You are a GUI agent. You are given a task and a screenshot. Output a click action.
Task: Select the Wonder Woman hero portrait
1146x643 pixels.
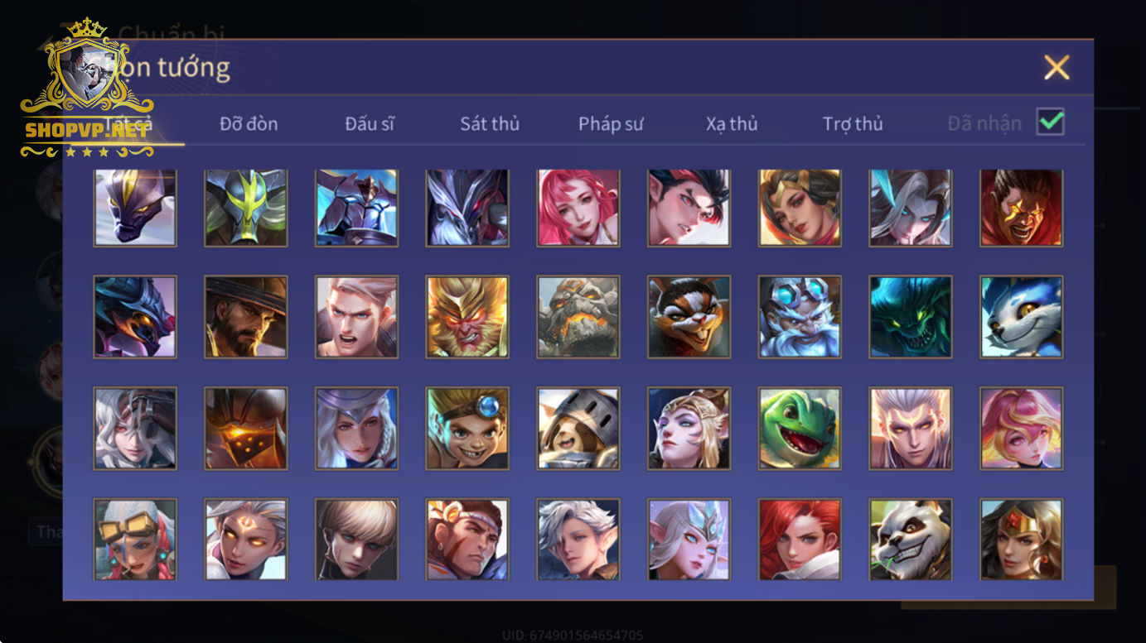[1022, 539]
